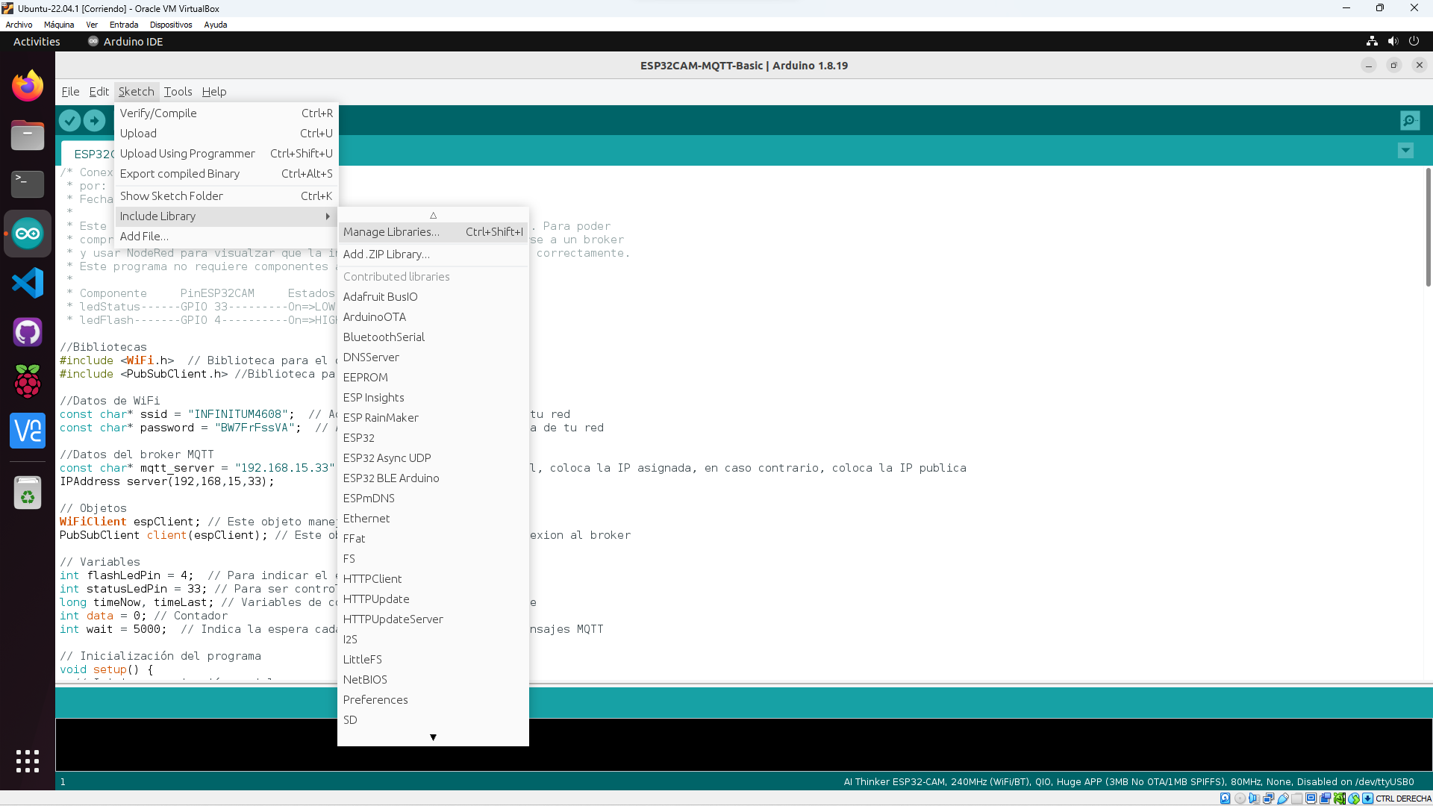
Task: Click Export compiled Binary entry
Action: pyautogui.click(x=180, y=174)
